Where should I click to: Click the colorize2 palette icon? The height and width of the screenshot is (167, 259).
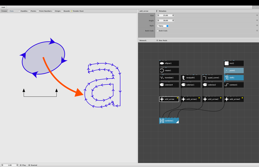pos(205,85)
